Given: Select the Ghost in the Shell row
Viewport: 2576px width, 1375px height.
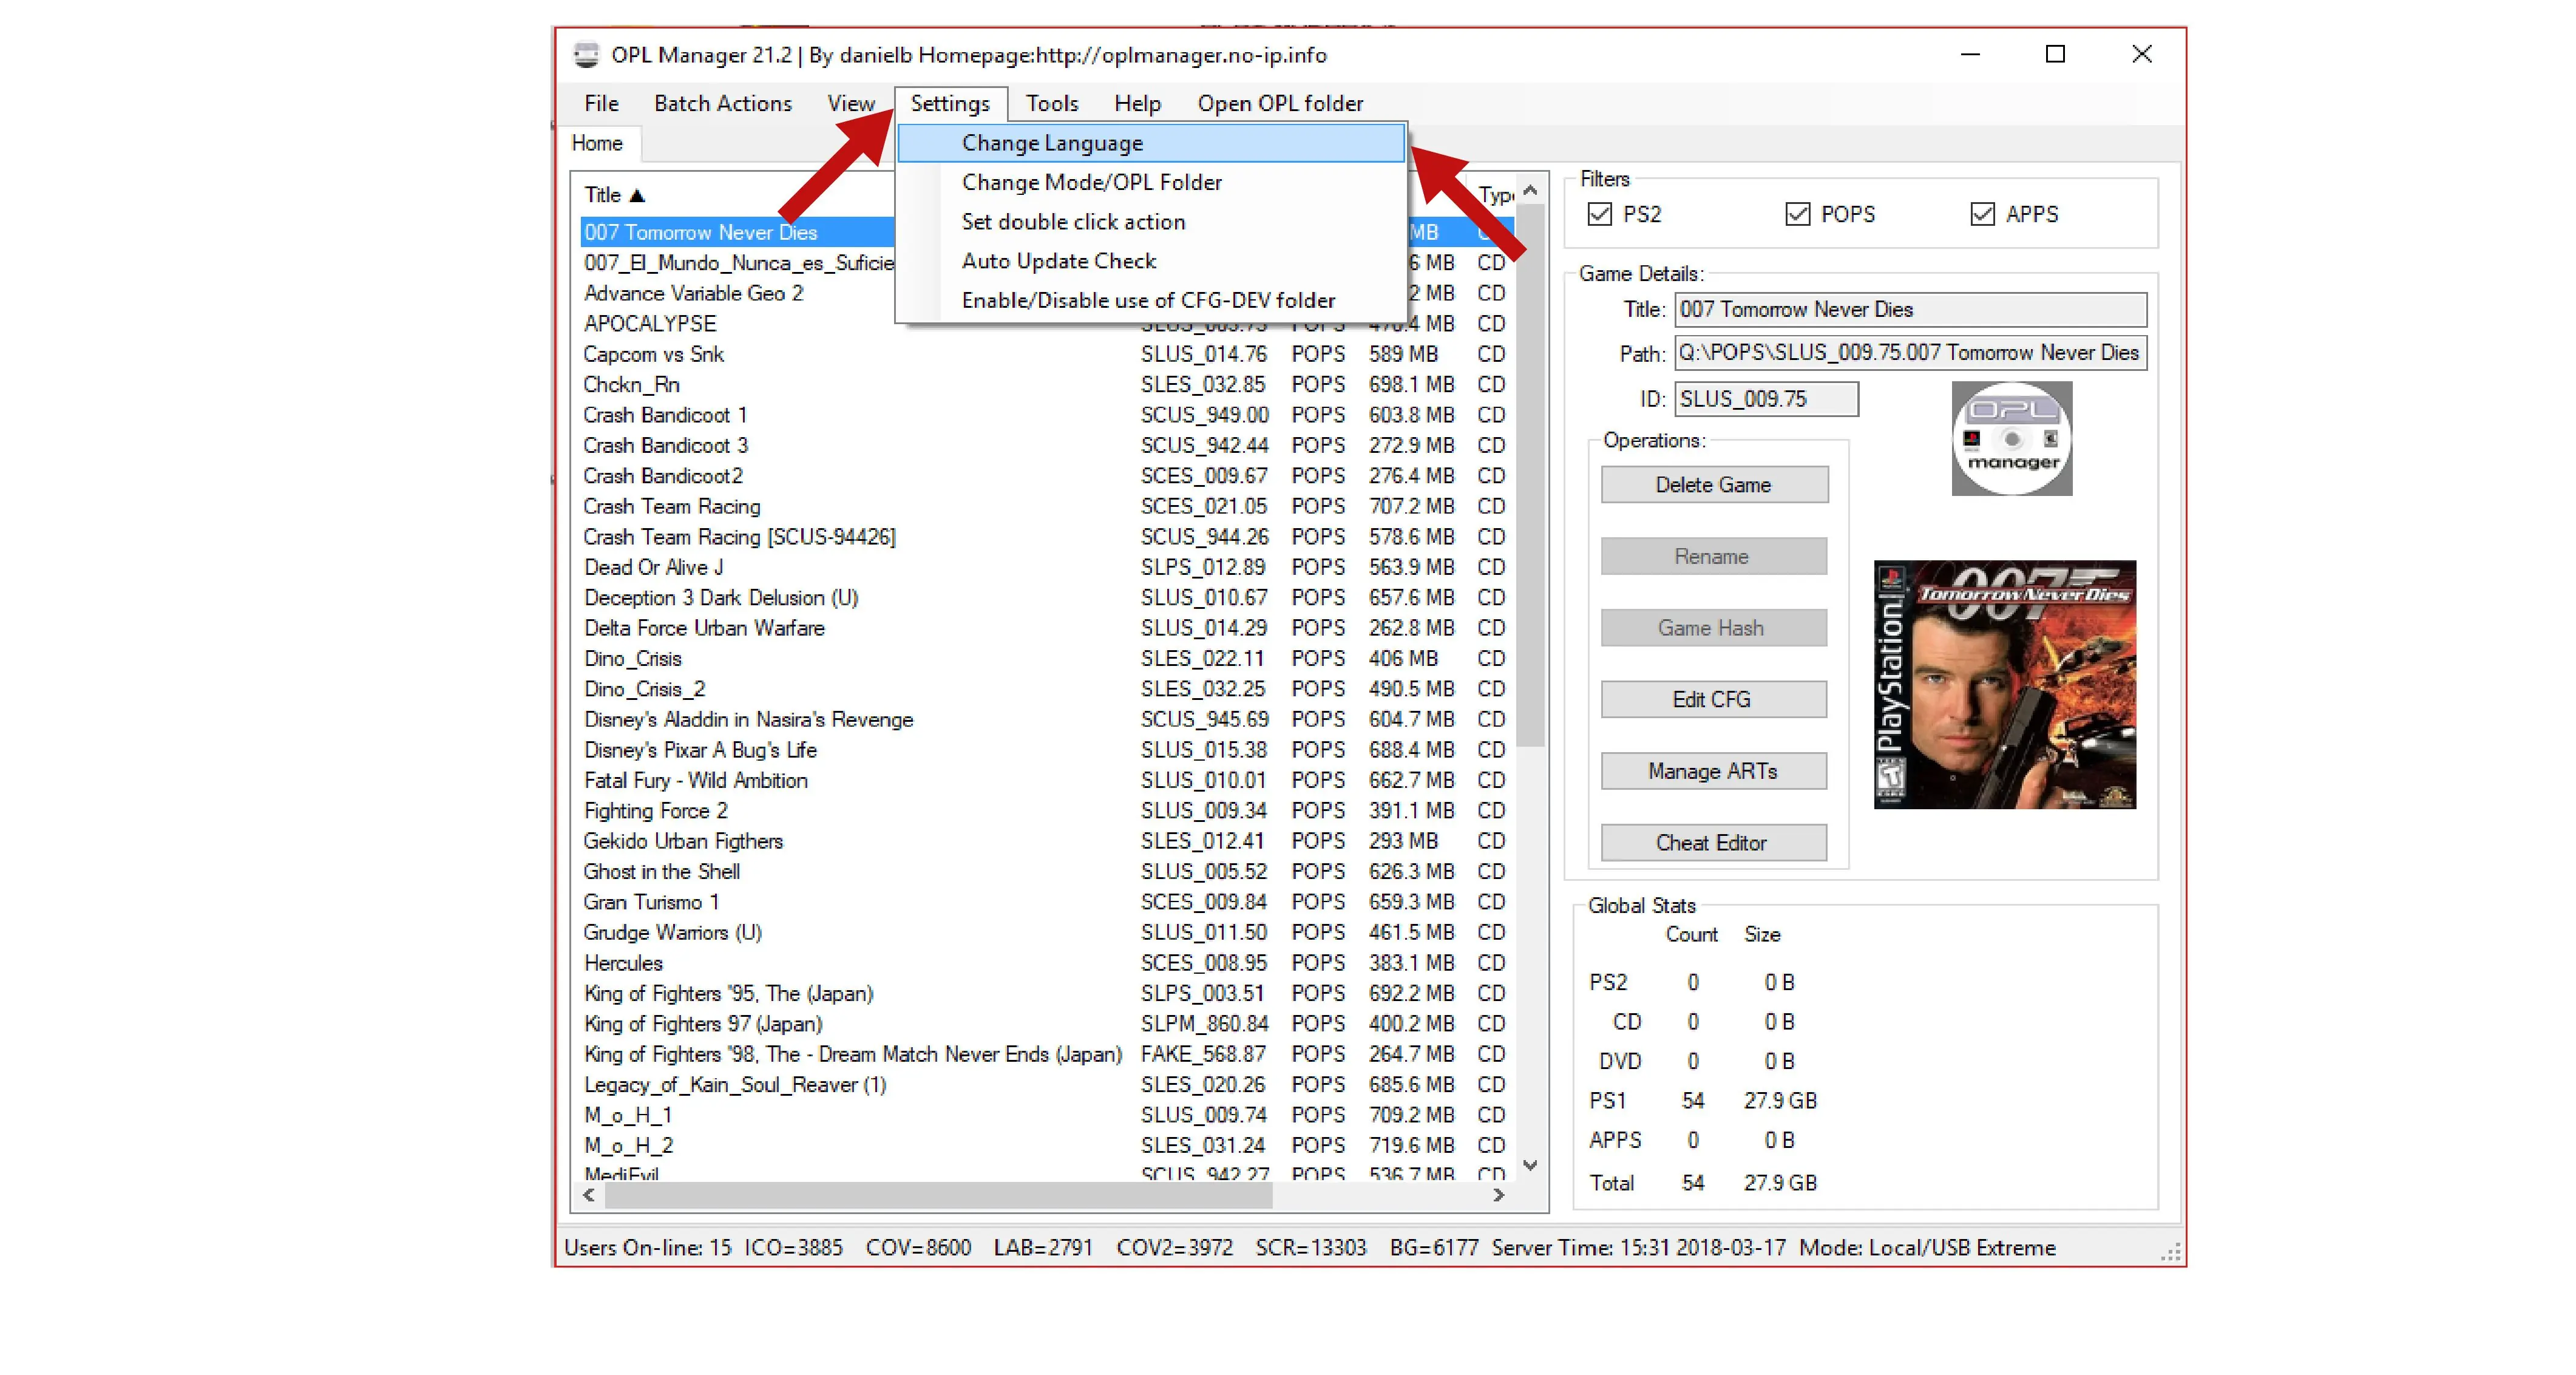Looking at the screenshot, I should pos(1047,871).
